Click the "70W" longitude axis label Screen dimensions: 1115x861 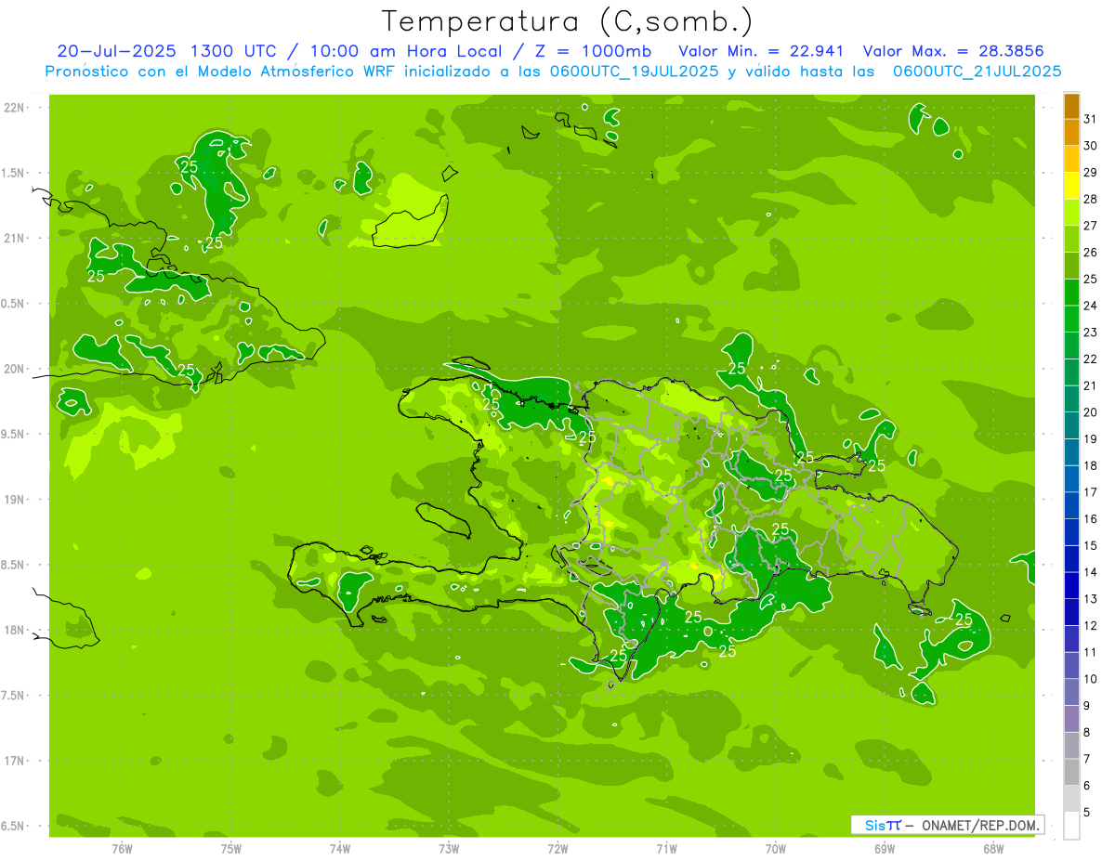tap(776, 849)
